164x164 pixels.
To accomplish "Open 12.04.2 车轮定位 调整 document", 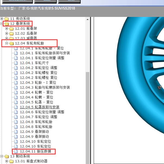I will pyautogui.click(x=39, y=68).
